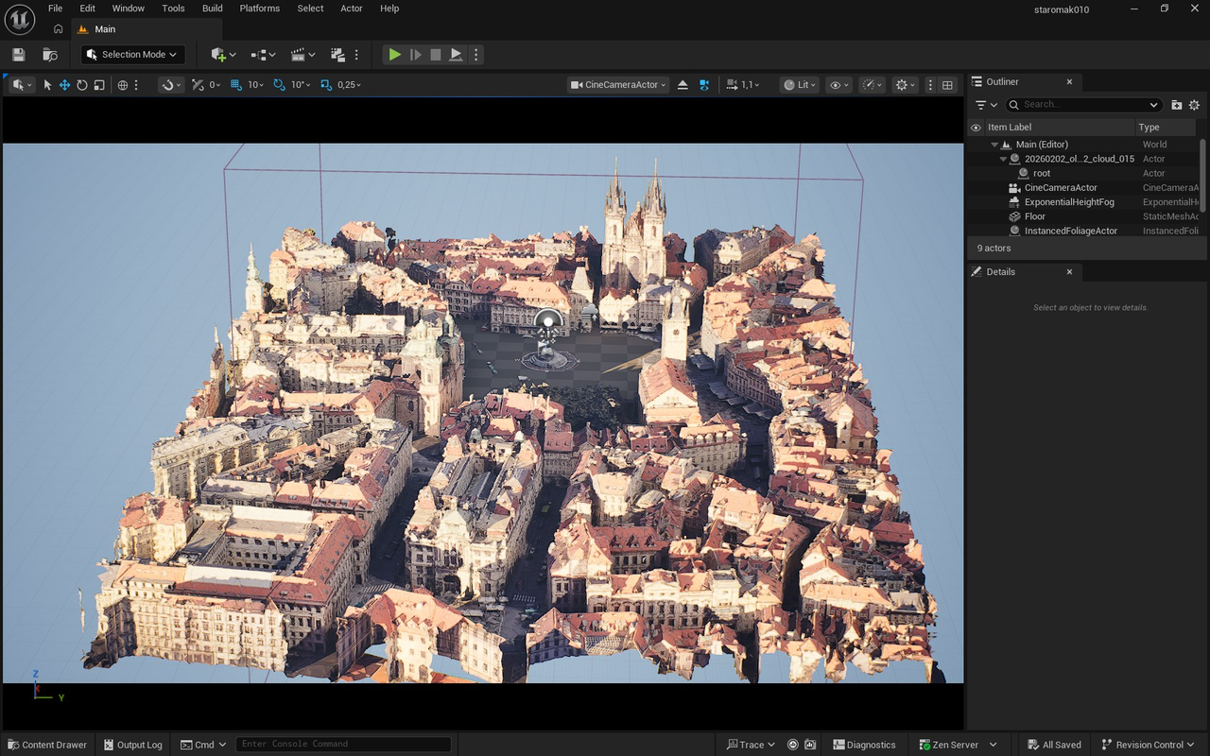Collapse the Main (Editor) tree node
Screen dimensions: 1210x756
pyautogui.click(x=994, y=145)
